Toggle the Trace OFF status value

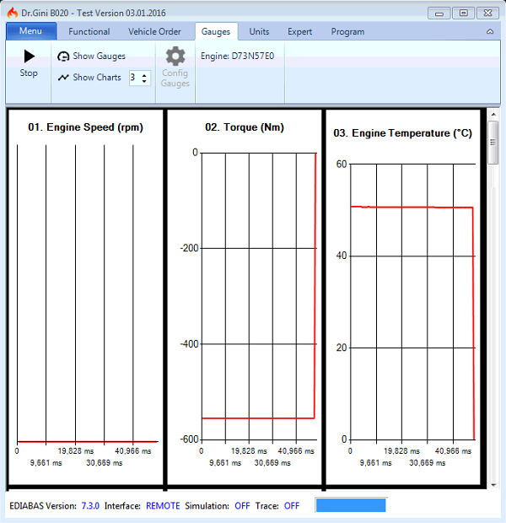pyautogui.click(x=292, y=506)
